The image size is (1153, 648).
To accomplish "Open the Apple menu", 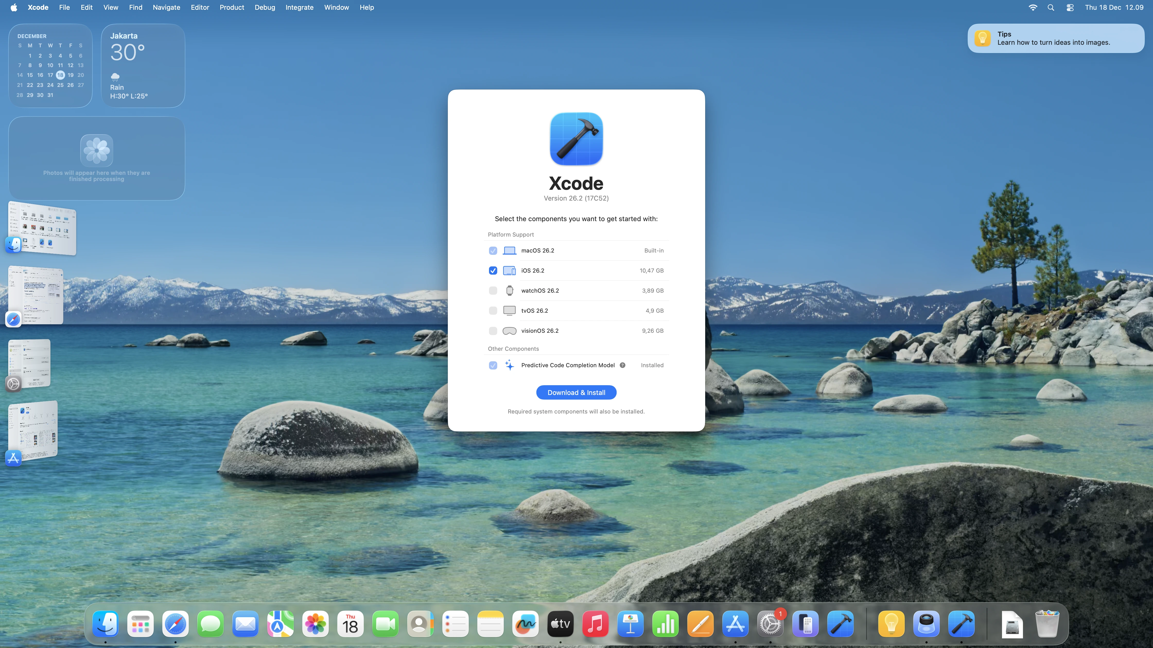I will (14, 8).
